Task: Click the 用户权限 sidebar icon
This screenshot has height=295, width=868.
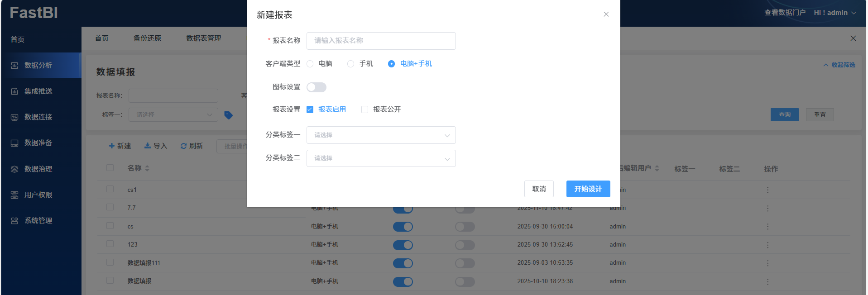Action: pyautogui.click(x=14, y=195)
